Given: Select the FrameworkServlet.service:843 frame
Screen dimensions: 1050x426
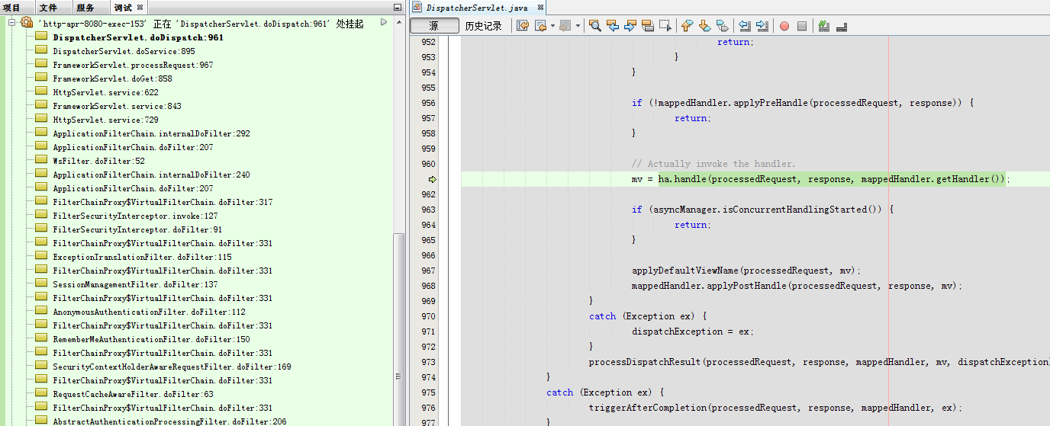Looking at the screenshot, I should pyautogui.click(x=117, y=106).
